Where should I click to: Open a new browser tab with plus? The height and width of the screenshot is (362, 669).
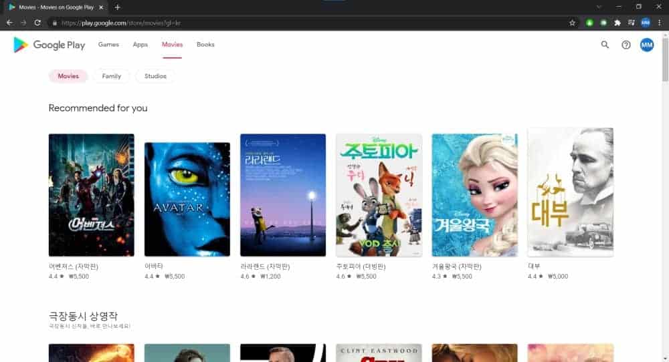click(x=117, y=7)
